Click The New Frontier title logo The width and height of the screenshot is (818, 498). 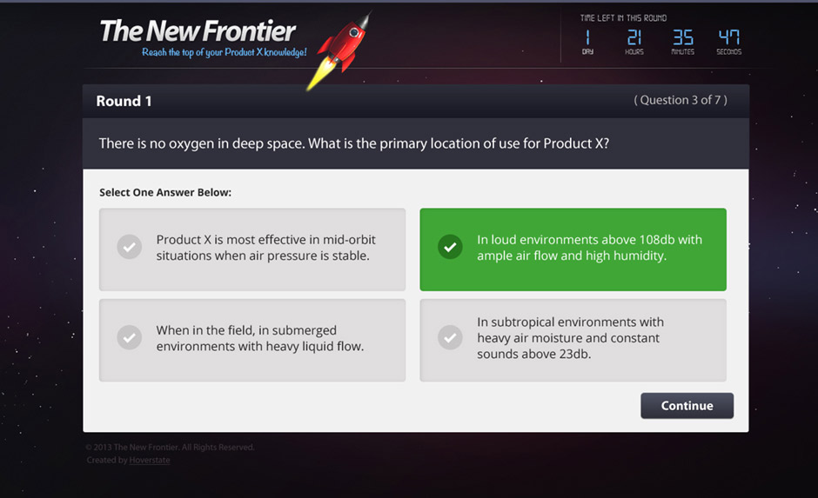[198, 30]
